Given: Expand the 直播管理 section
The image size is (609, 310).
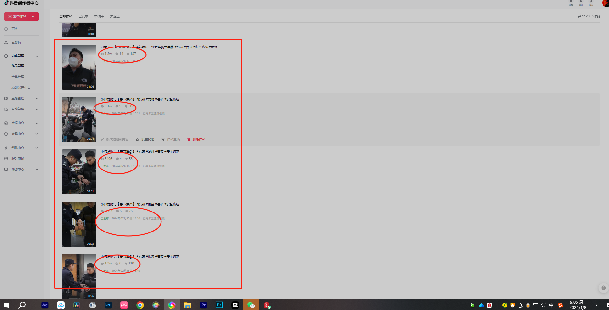Looking at the screenshot, I should (37, 98).
